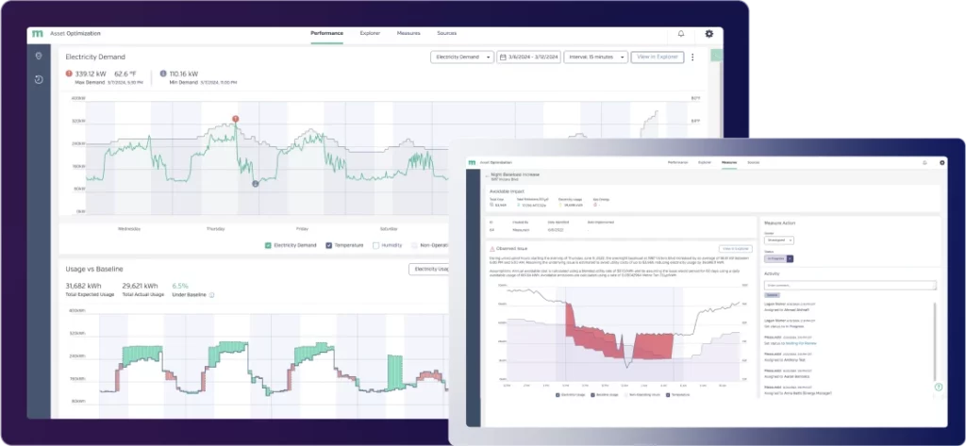Click the 339.12 kW max demand value
The width and height of the screenshot is (966, 446).
(x=91, y=74)
